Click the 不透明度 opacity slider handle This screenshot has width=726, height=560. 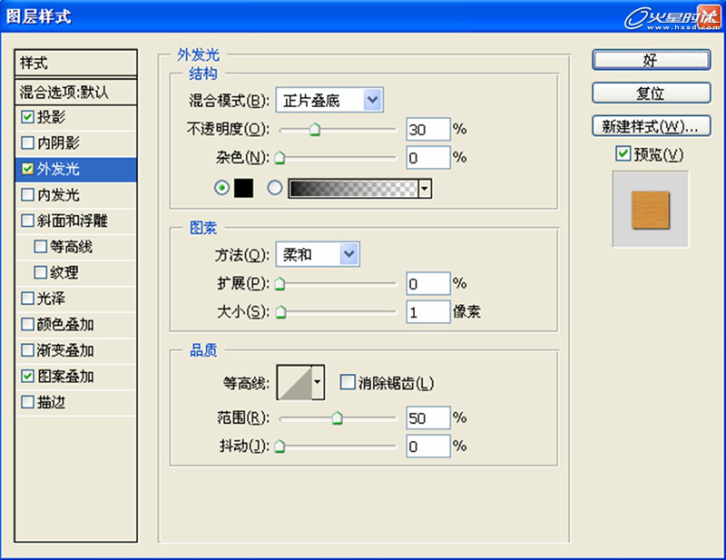[314, 131]
